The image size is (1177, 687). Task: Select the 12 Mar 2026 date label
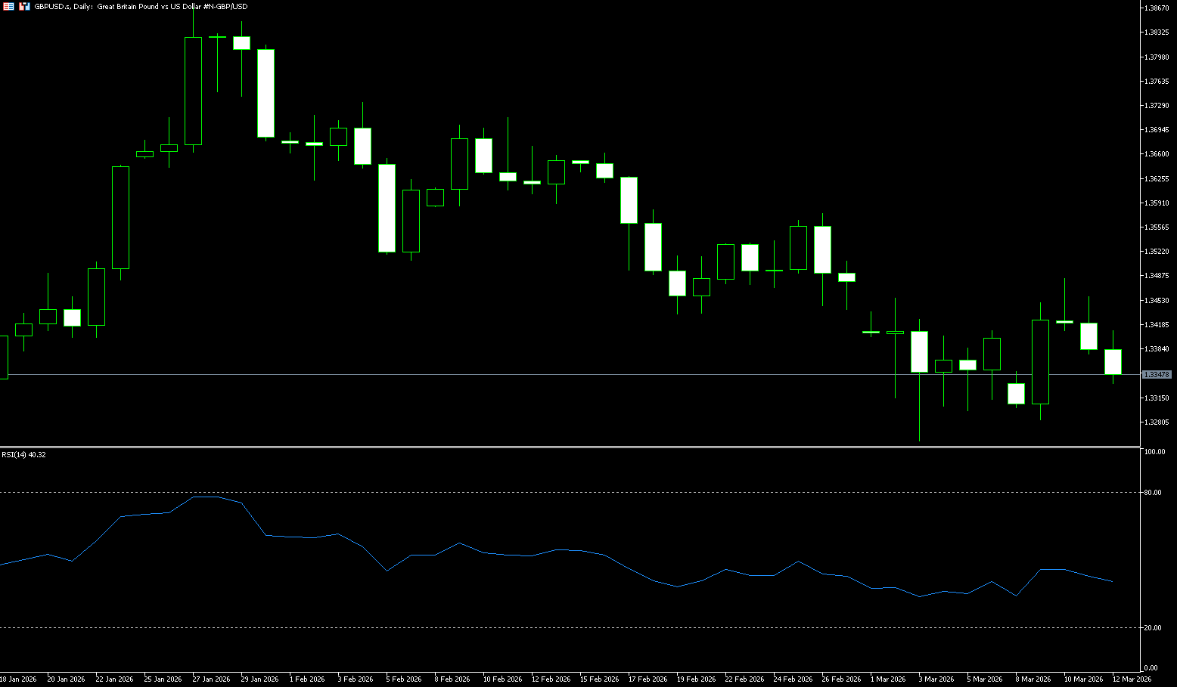point(1132,679)
